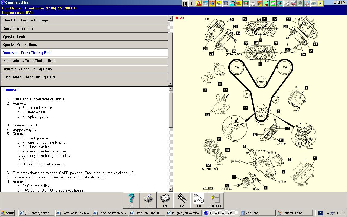The width and height of the screenshot is (347, 217).
Task: Switch to Check vin taskbar window
Action: [x=147, y=213]
